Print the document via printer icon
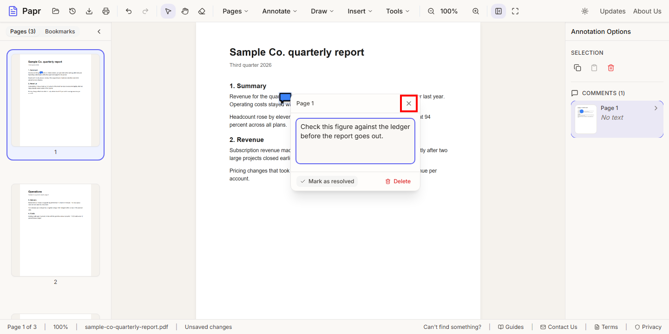The height and width of the screenshot is (334, 669). point(106,11)
